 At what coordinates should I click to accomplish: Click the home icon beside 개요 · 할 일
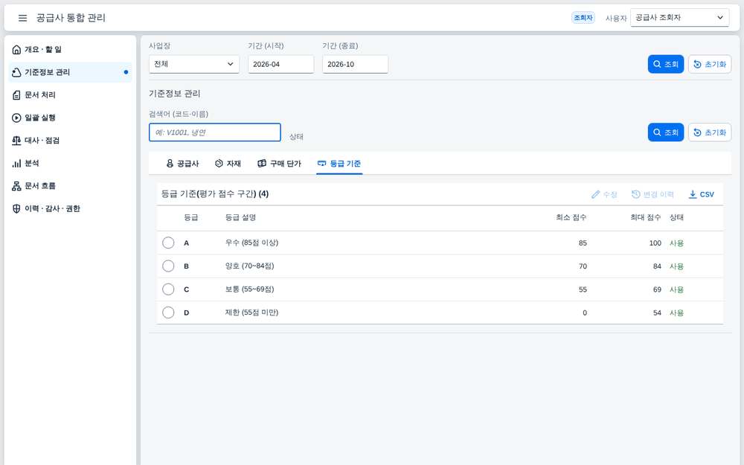[x=16, y=49]
